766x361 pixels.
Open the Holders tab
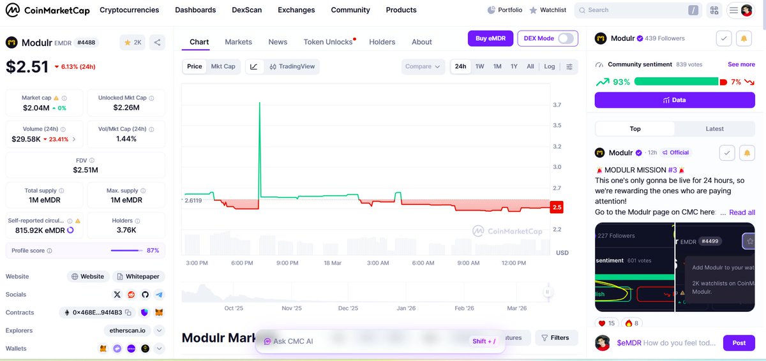[x=382, y=42]
